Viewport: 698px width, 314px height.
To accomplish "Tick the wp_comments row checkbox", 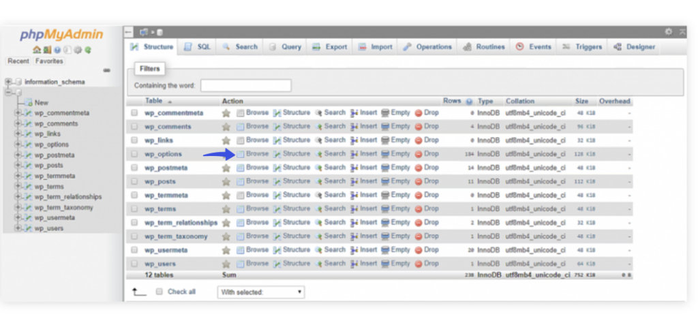I will [x=134, y=127].
